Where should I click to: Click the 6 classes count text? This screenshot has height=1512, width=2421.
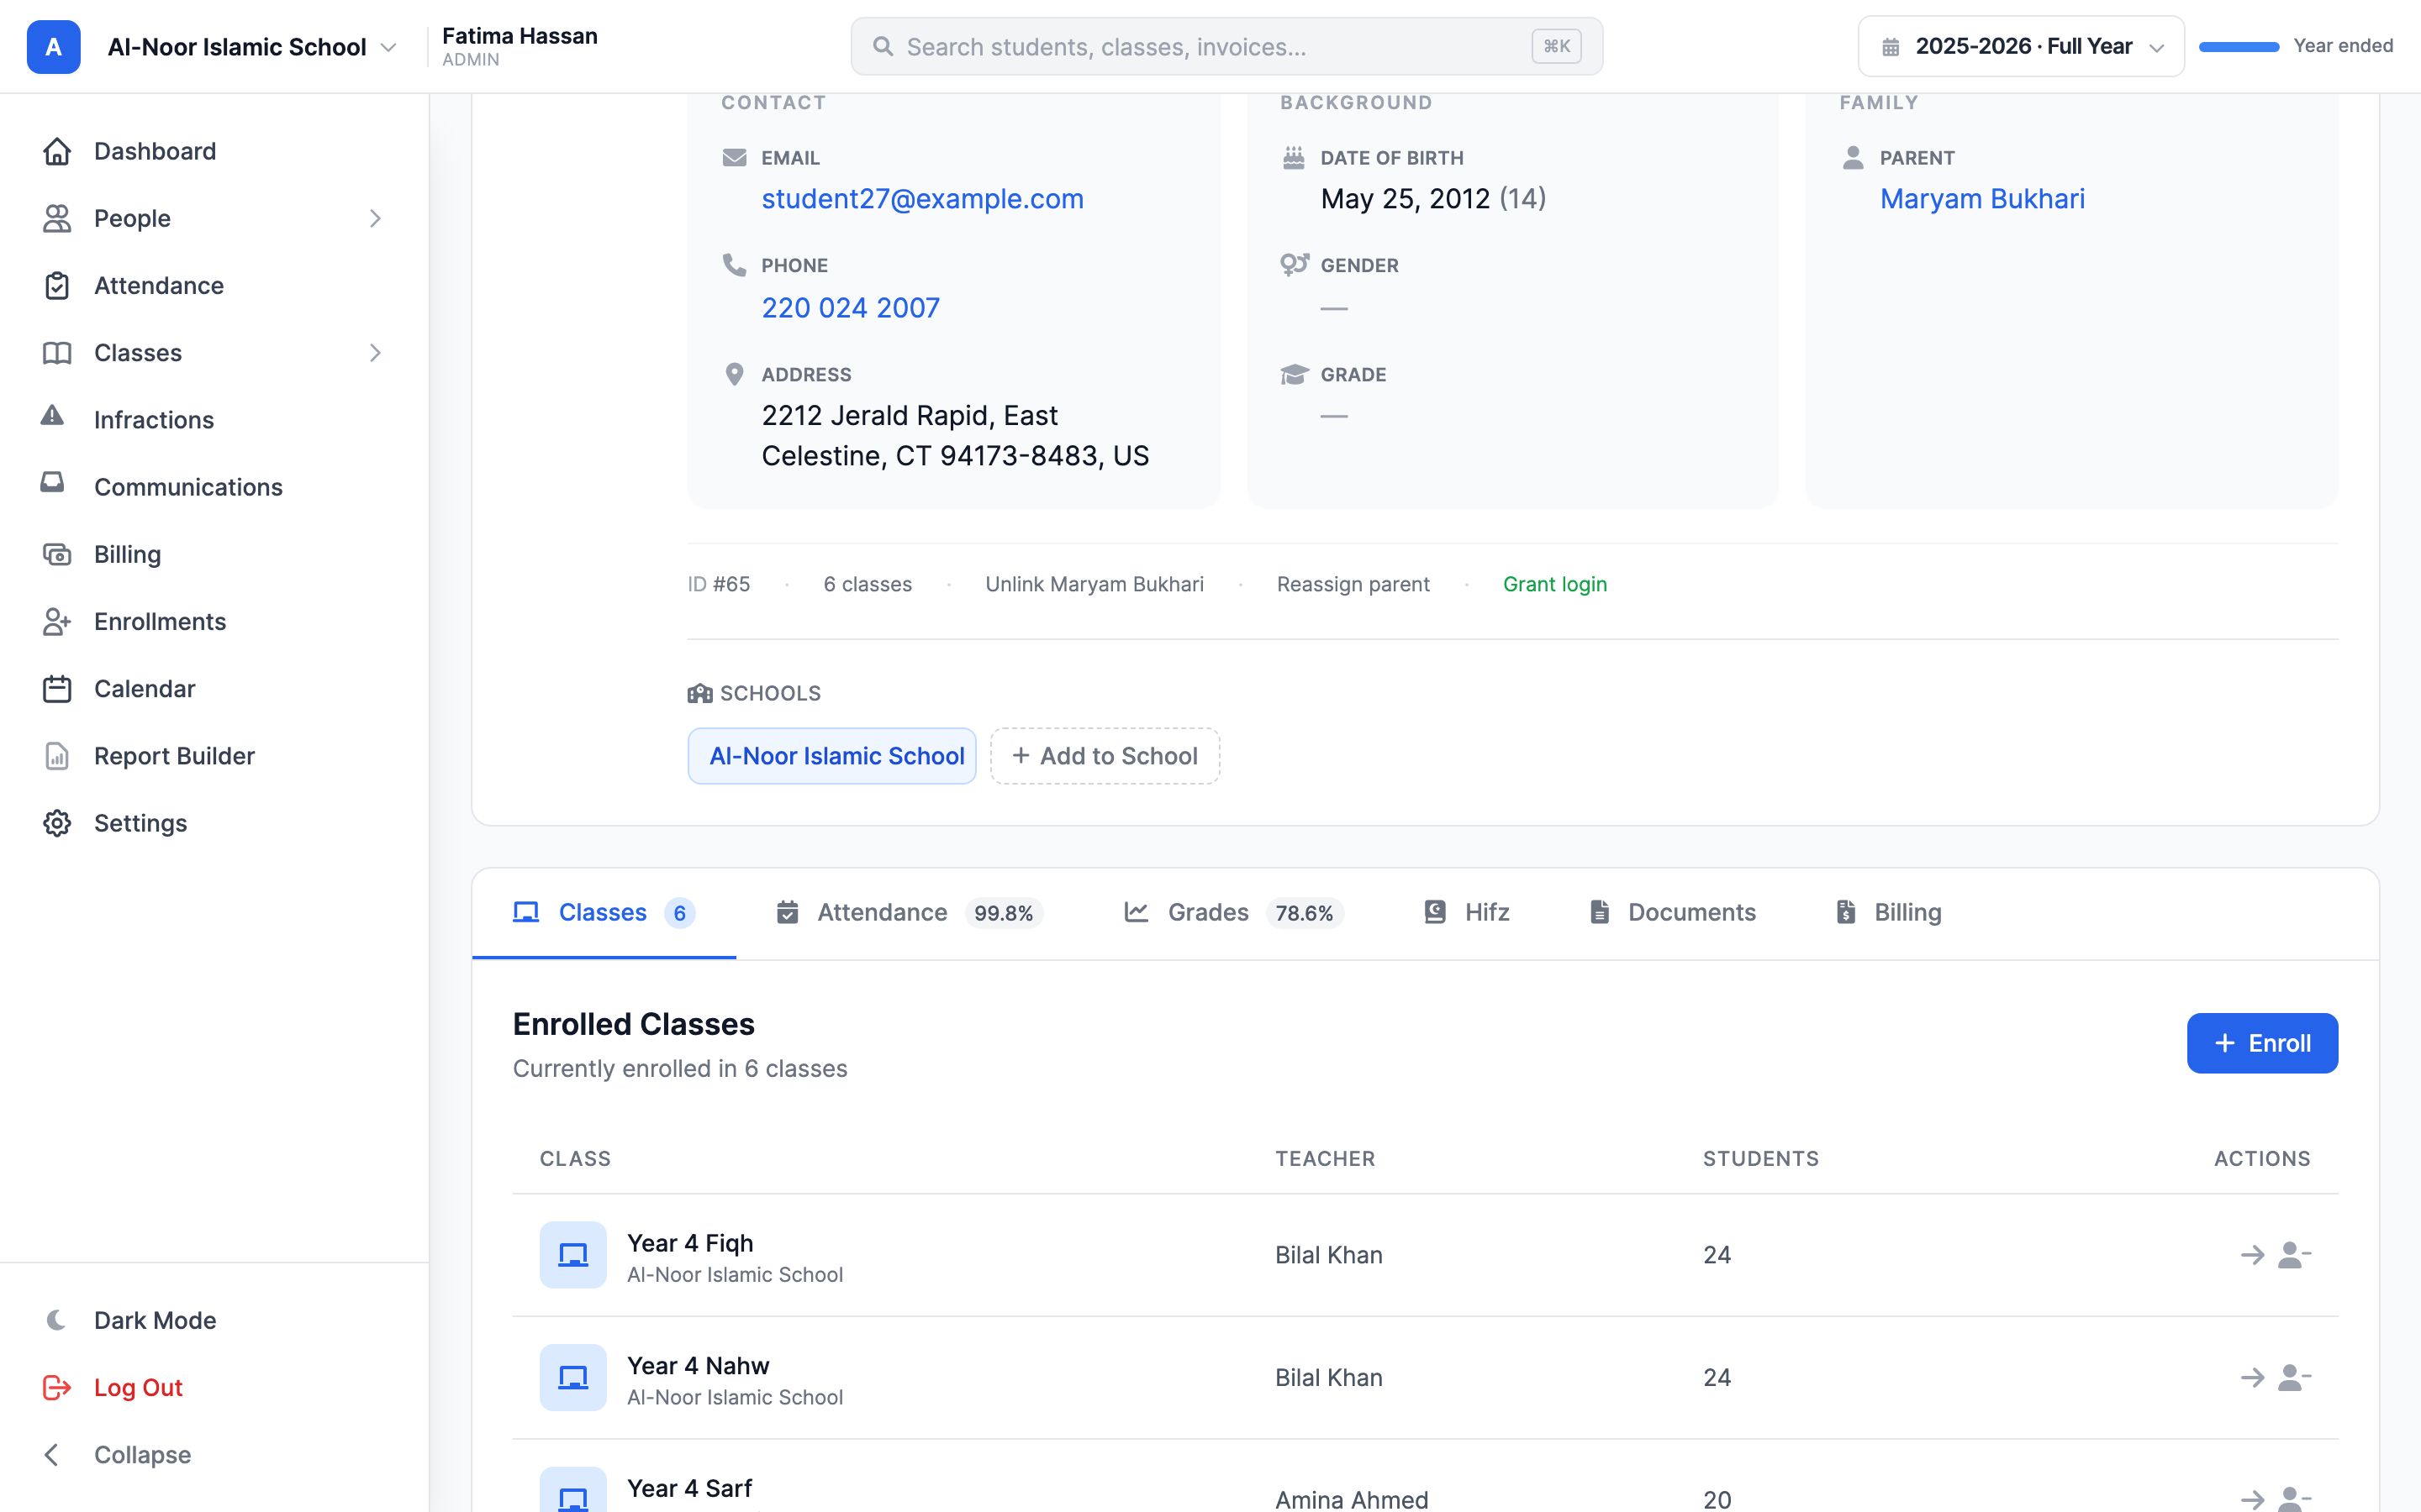coord(868,584)
